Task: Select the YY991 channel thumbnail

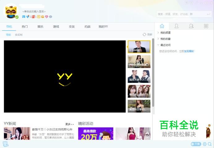Action: 139,61
